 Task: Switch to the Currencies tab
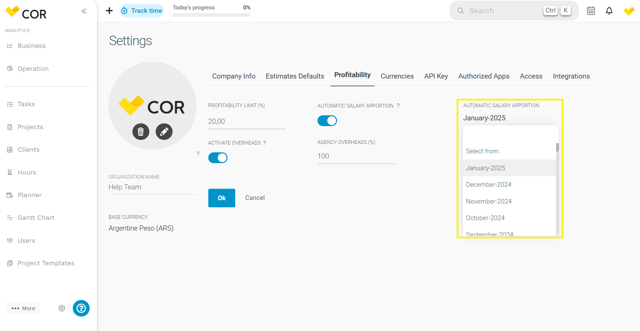(x=397, y=76)
